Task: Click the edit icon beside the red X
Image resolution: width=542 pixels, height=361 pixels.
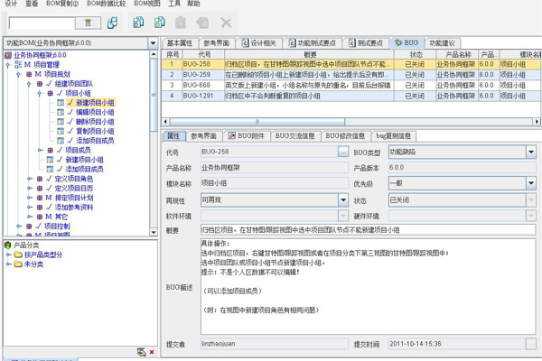Action: tap(142, 352)
